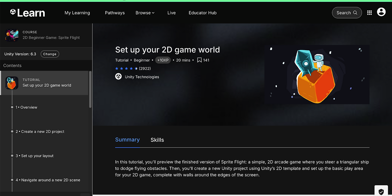Click the (2922) ratings count
Screen dimensions: 392x196
(x=145, y=68)
